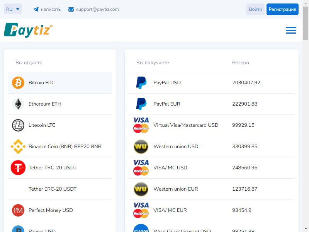Click Virtual Visa/Mastercard USD card icon
The height and width of the screenshot is (232, 309).
point(141,125)
